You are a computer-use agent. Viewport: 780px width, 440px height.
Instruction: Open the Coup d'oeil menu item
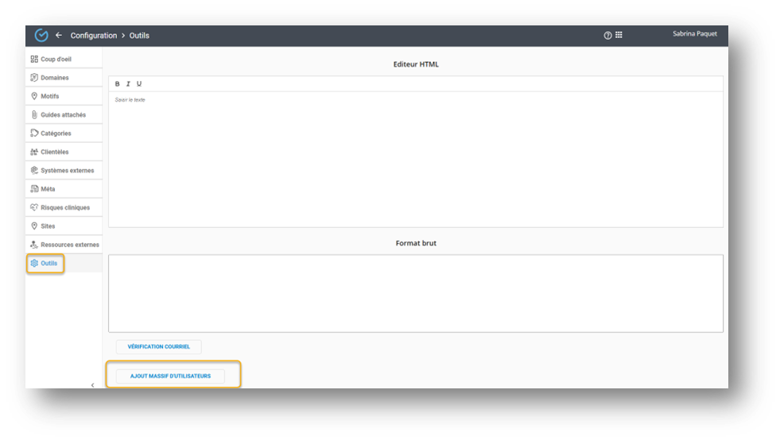tap(57, 60)
